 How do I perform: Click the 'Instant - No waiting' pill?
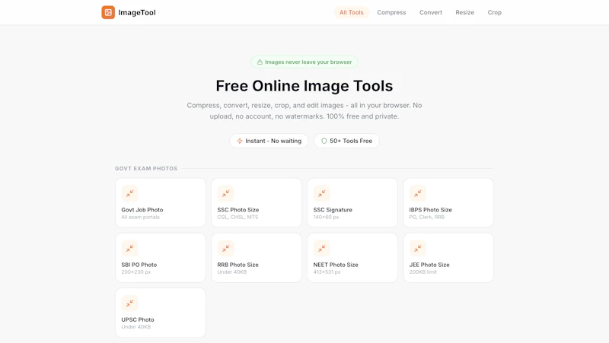[x=269, y=141]
